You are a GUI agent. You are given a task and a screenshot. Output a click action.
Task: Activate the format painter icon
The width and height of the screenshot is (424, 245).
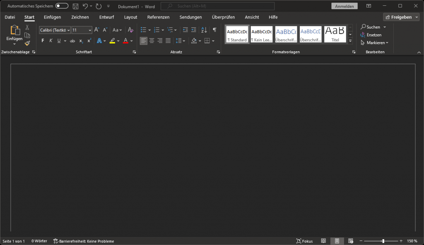[27, 43]
